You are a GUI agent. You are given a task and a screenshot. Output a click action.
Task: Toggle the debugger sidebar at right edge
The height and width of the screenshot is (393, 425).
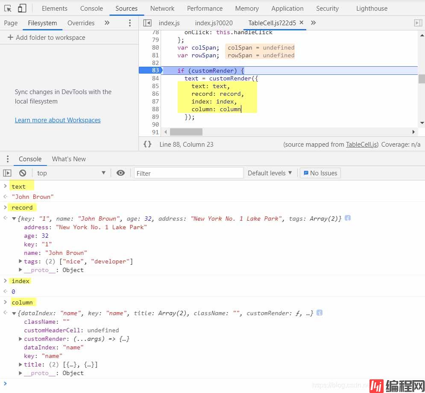[x=418, y=23]
